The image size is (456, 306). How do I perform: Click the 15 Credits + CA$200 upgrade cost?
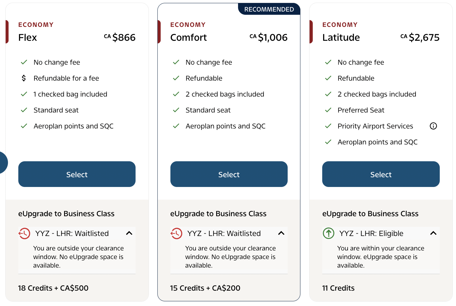click(205, 288)
